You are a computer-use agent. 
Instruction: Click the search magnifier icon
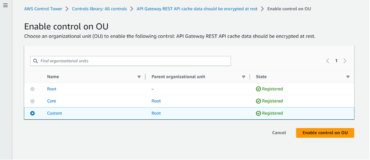pyautogui.click(x=35, y=61)
